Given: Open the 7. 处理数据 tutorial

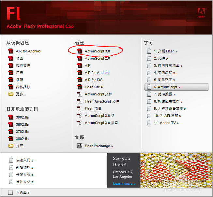Looking at the screenshot, I should coord(164,94).
